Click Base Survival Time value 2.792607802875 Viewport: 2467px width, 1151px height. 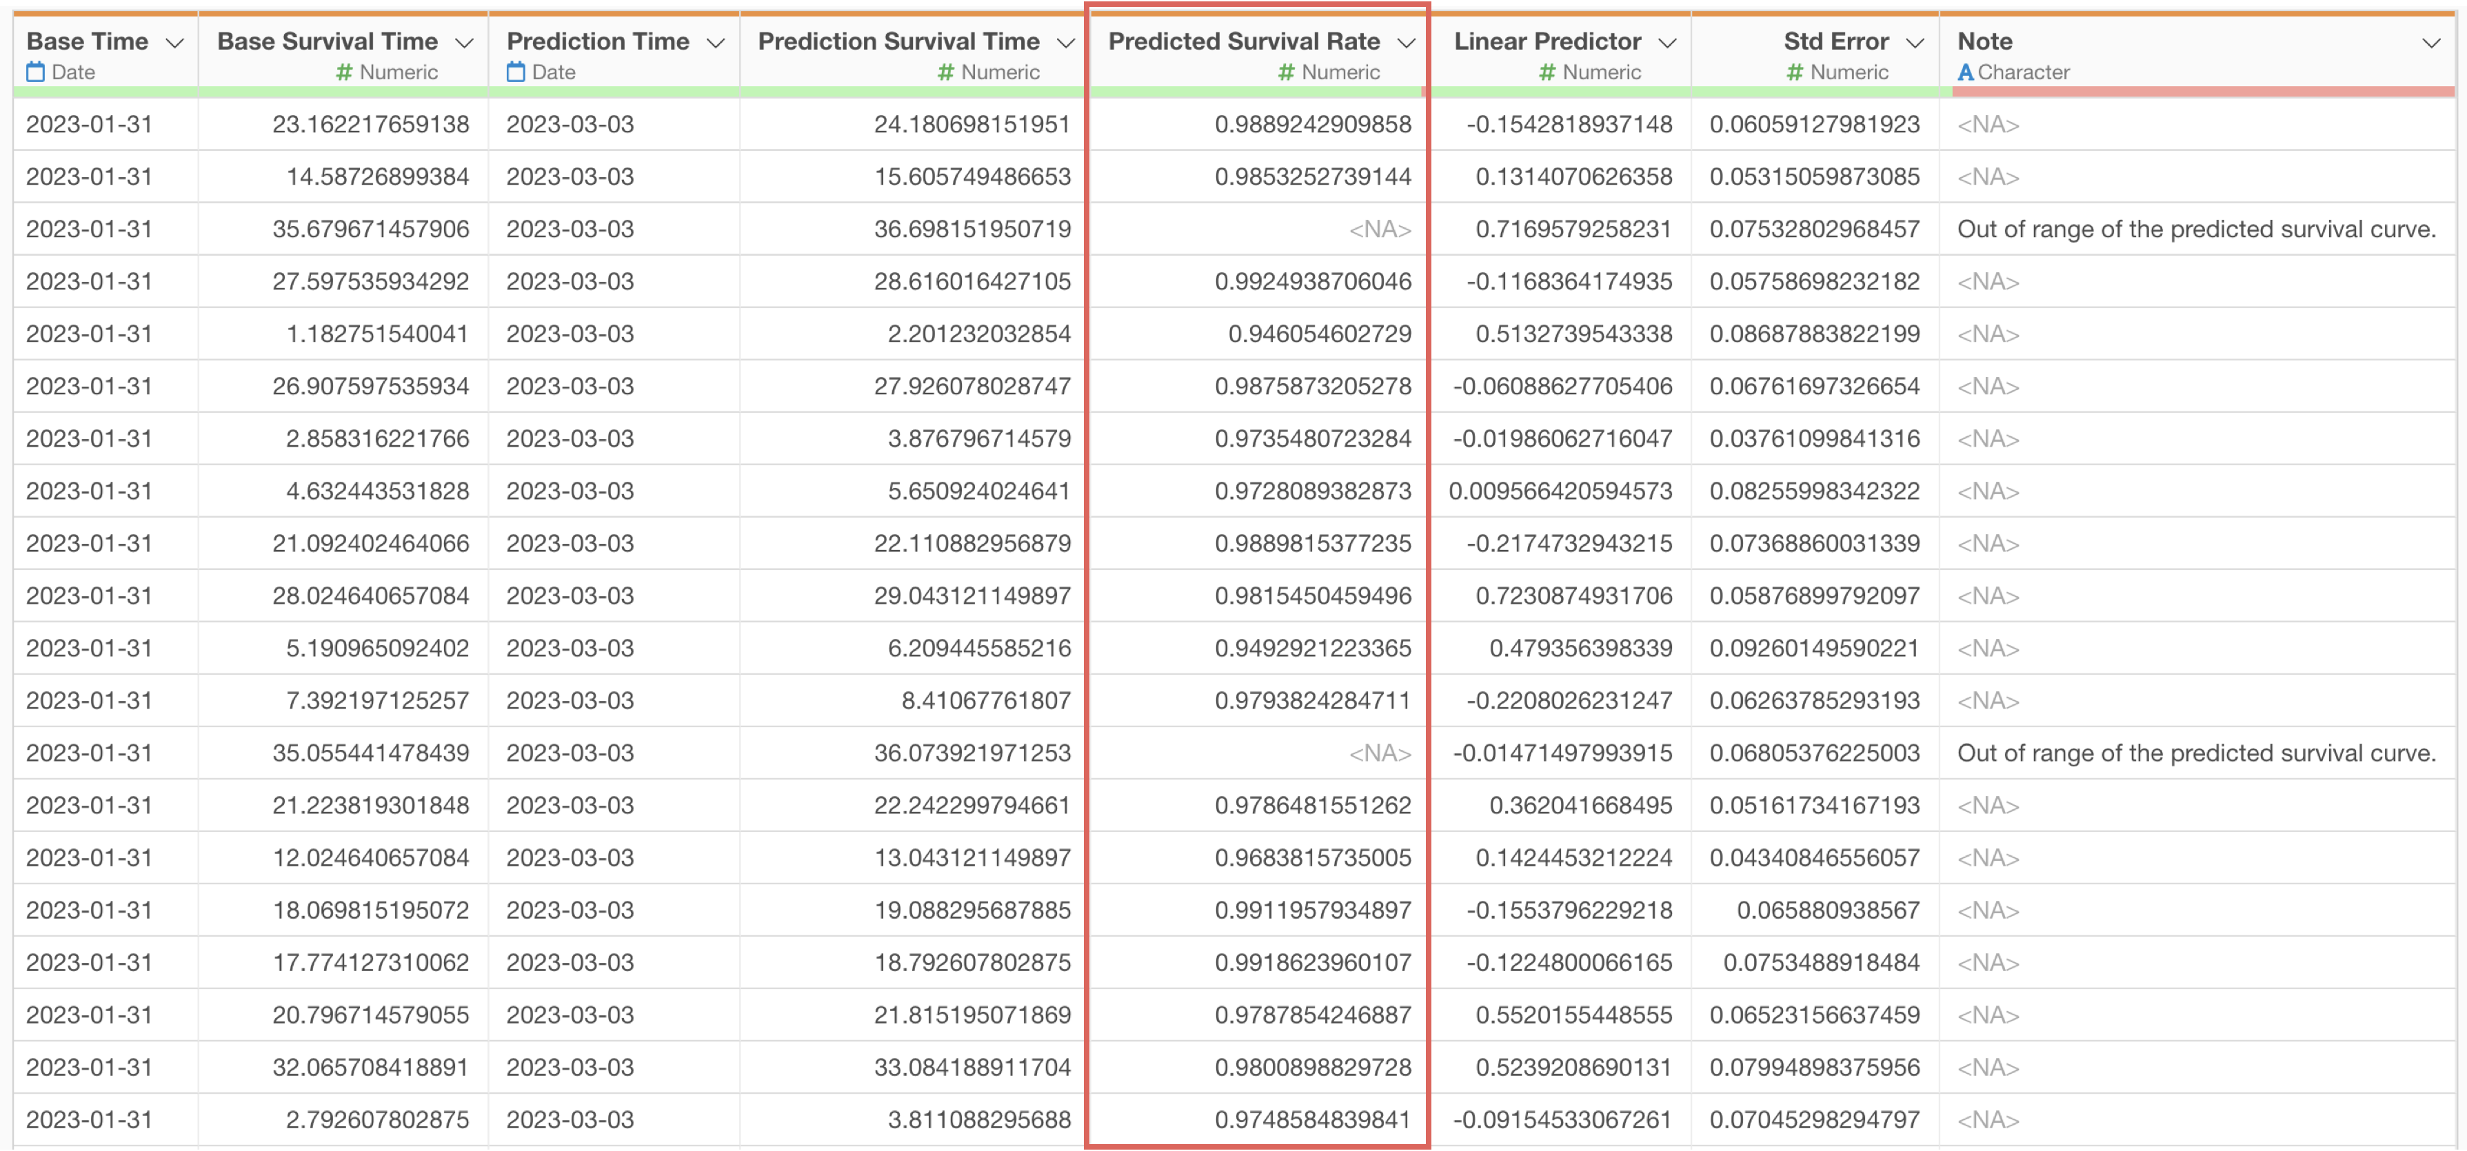(377, 1121)
